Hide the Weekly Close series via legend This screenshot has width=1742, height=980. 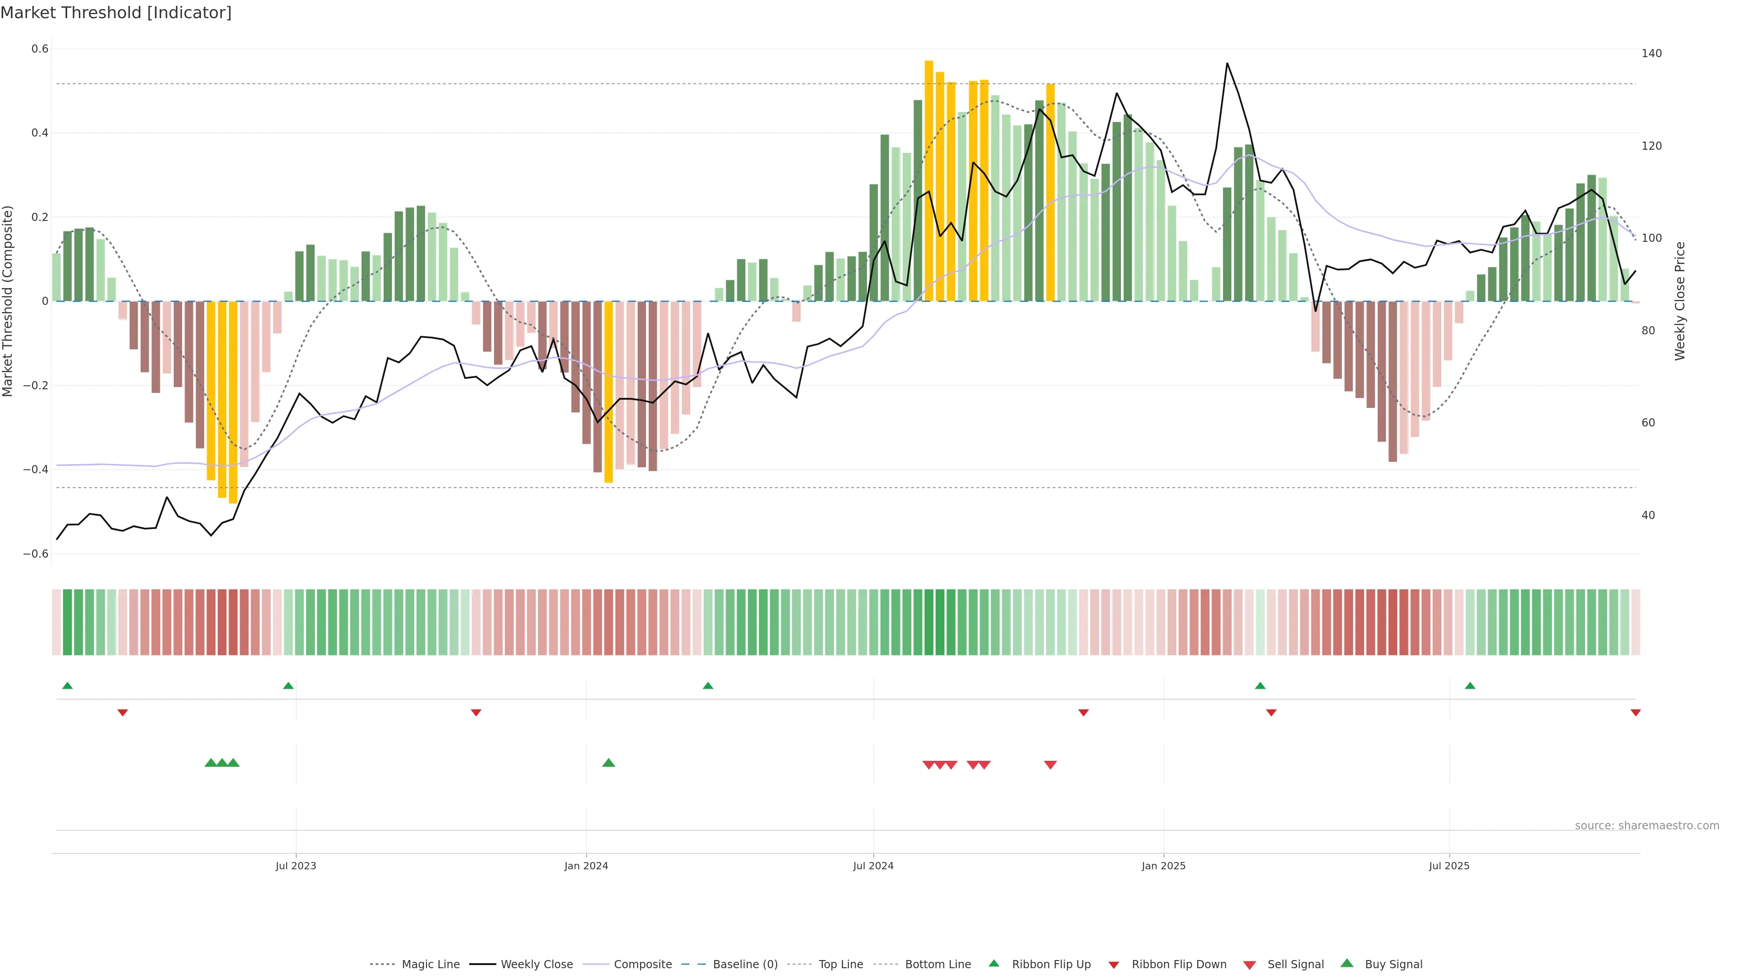point(536,965)
